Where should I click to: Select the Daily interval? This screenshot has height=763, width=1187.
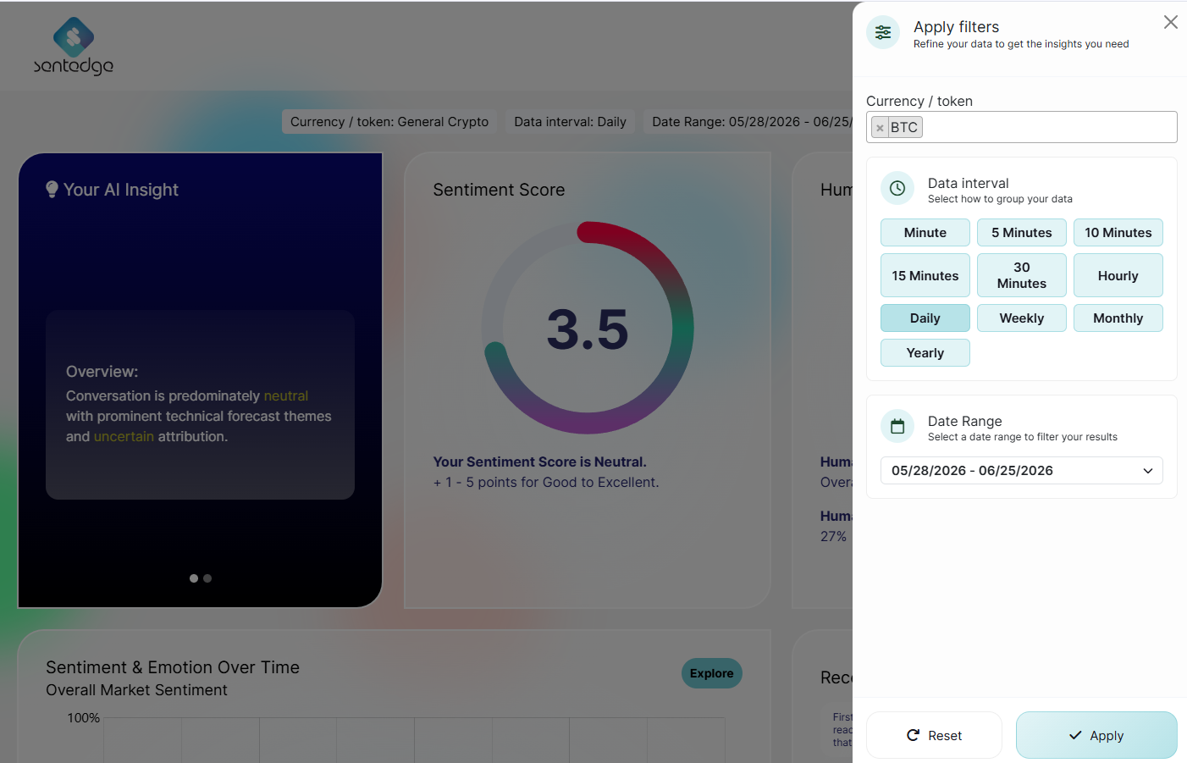point(925,318)
